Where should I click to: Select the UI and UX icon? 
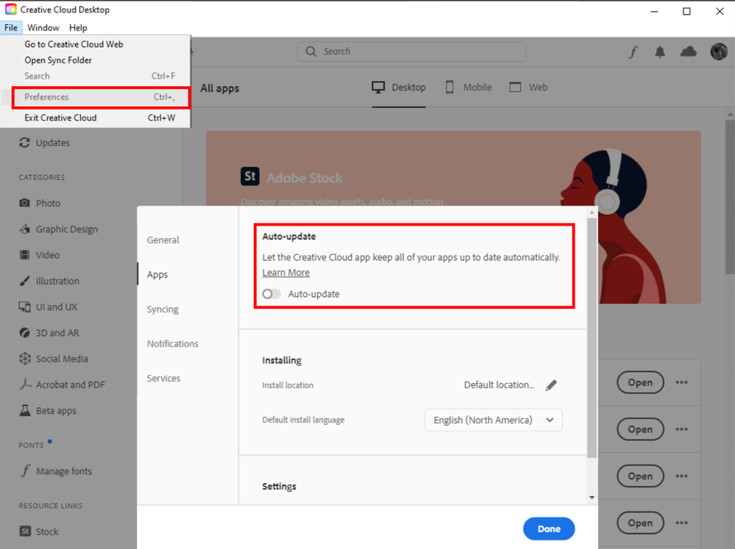[x=24, y=306]
